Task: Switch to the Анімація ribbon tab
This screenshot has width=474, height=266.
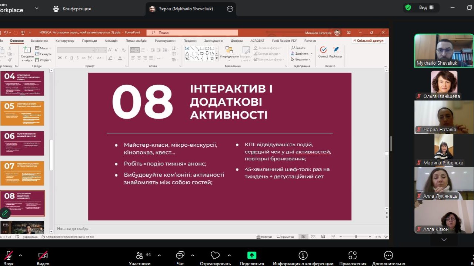Action: pyautogui.click(x=111, y=41)
